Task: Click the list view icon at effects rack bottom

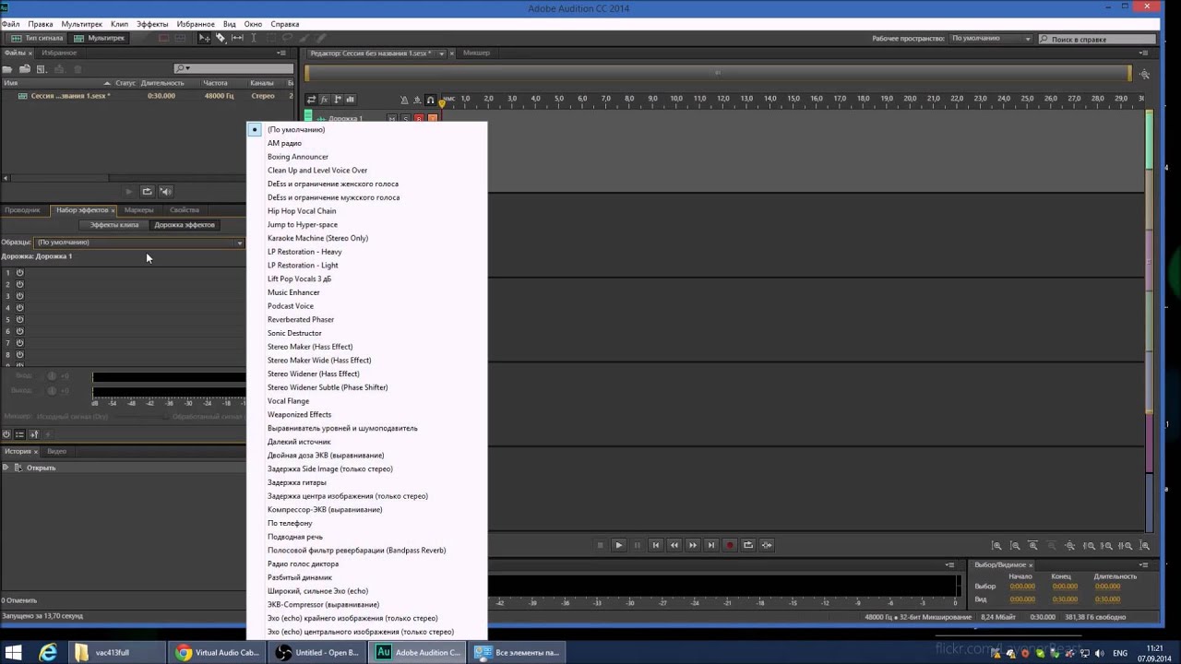Action: click(x=19, y=434)
